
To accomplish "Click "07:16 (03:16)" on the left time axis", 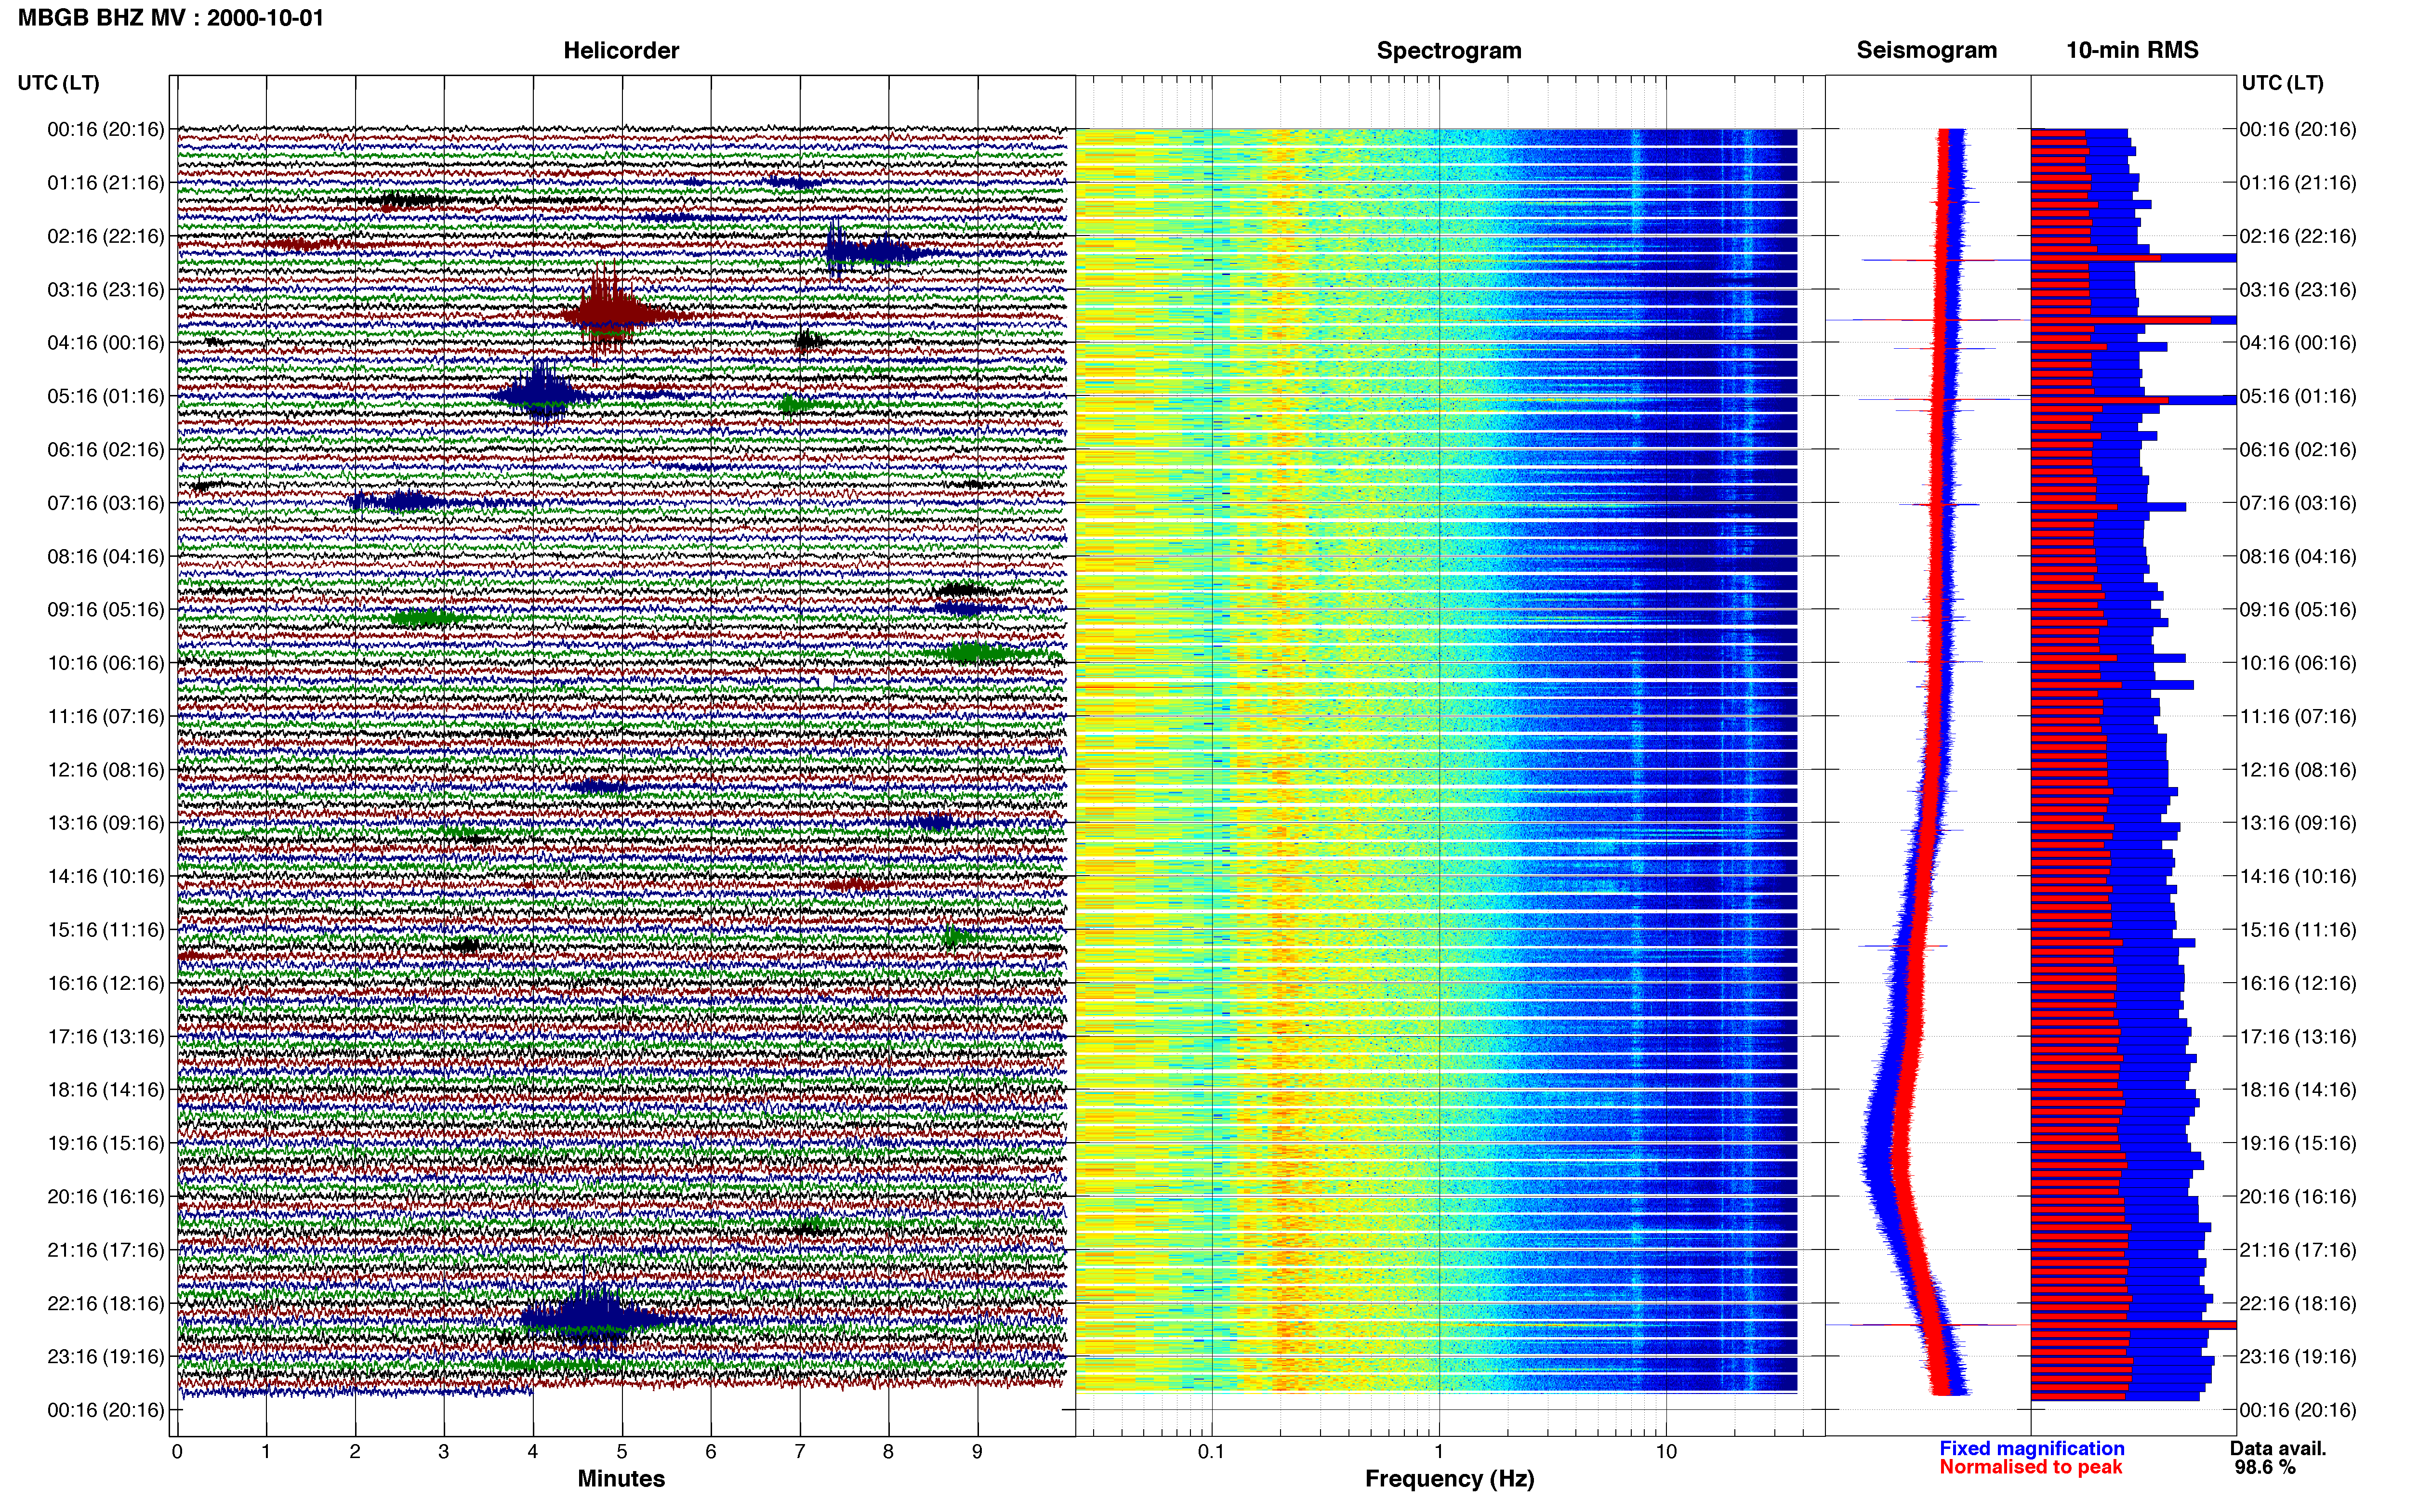I will pos(106,503).
